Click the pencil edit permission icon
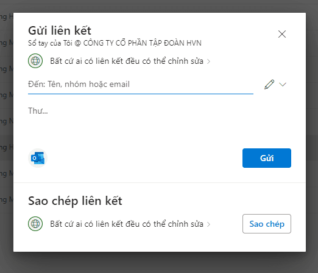Image resolution: width=318 pixels, height=273 pixels. click(269, 85)
